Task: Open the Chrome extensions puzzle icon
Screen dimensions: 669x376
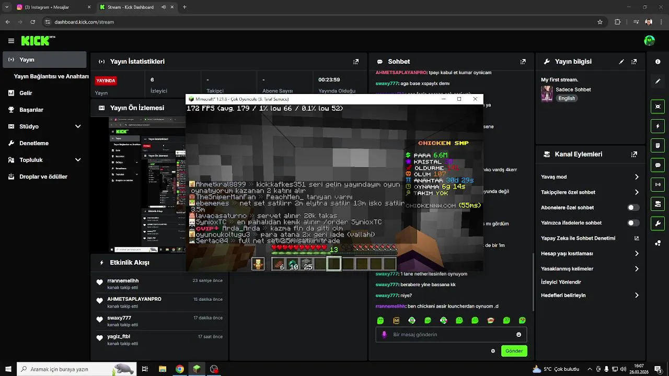Action: coord(618,22)
